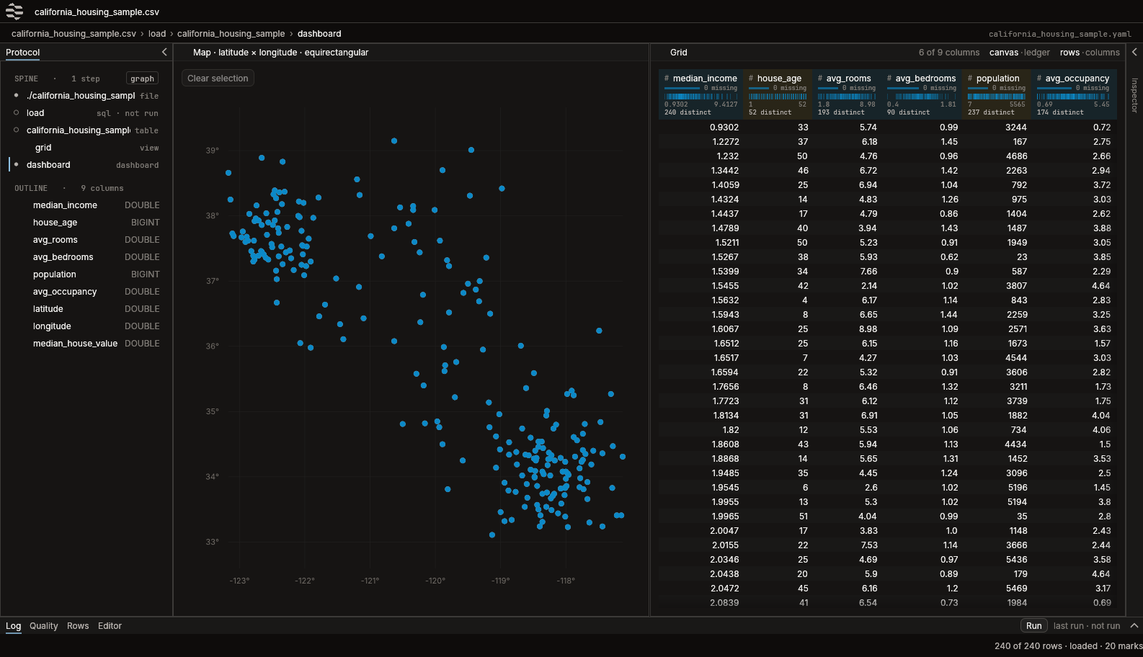Open the Editor tab
Image resolution: width=1143 pixels, height=657 pixels.
pyautogui.click(x=110, y=626)
